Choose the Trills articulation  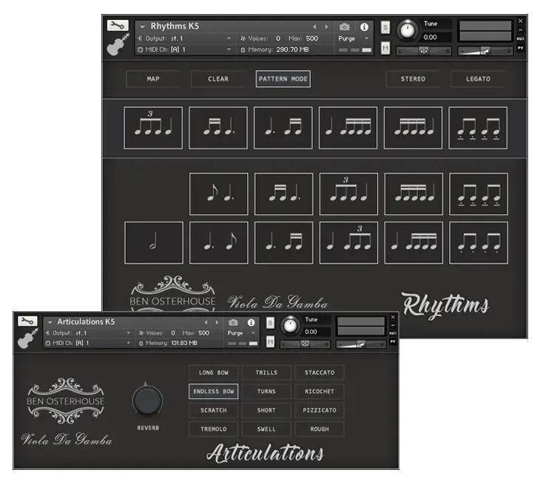(x=266, y=372)
